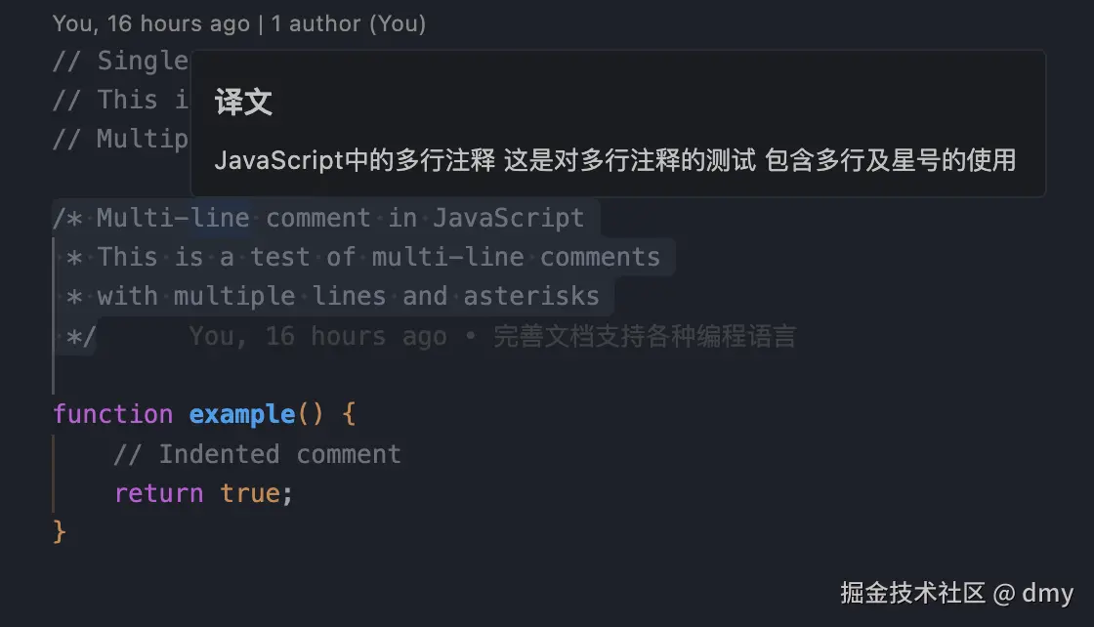Click the closing "*/" comment marker

click(x=80, y=337)
